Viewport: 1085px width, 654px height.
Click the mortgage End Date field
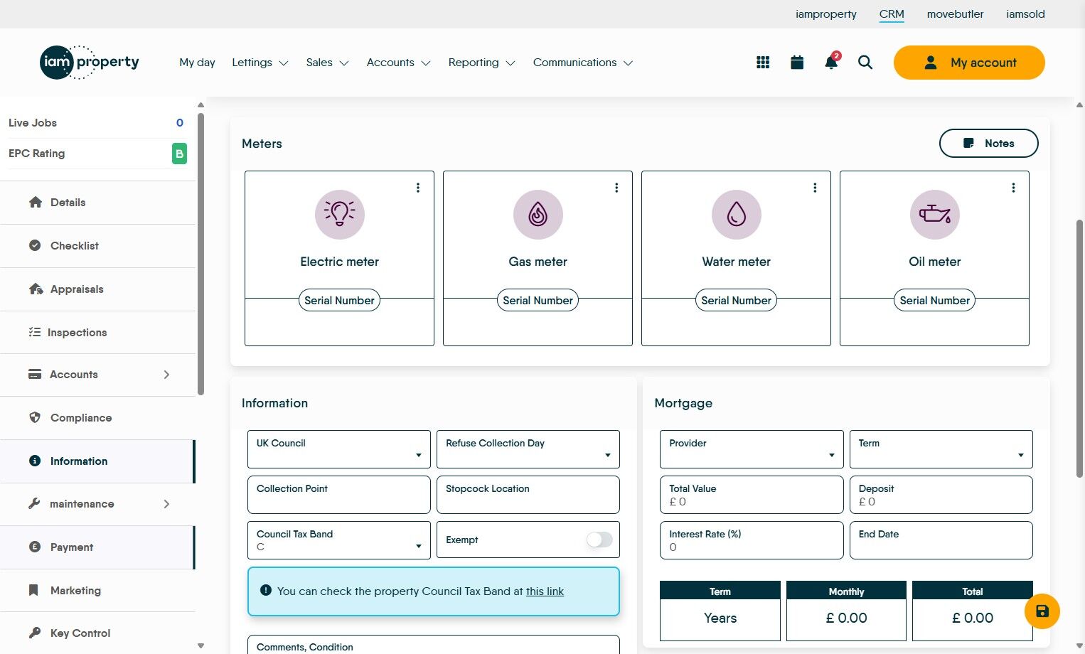coord(941,540)
